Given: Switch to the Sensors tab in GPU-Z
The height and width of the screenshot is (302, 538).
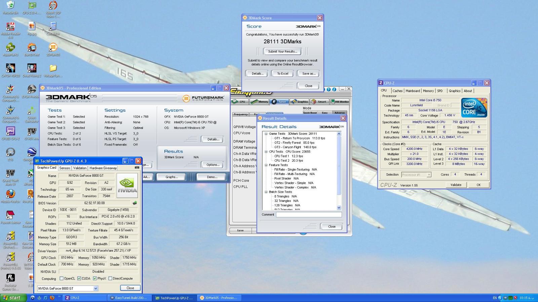Looking at the screenshot, I should 65,168.
